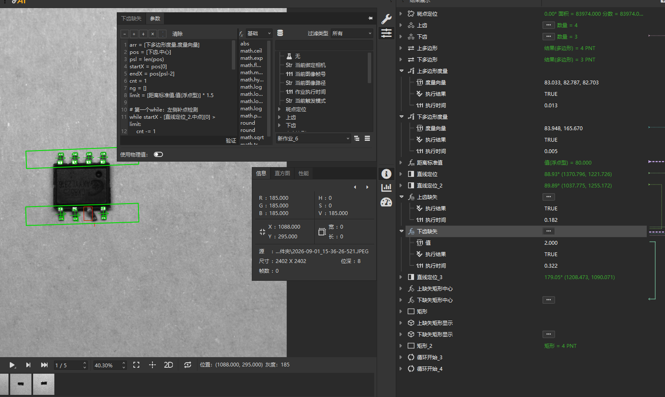Click the performance gauge icon
This screenshot has width=665, height=397.
[386, 202]
